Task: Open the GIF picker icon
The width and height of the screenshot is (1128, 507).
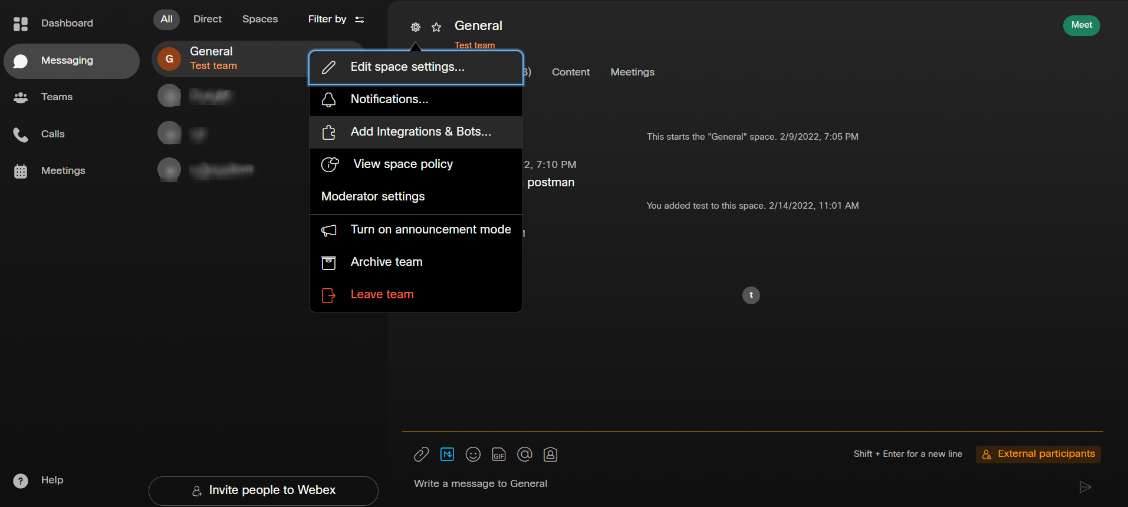Action: click(499, 454)
